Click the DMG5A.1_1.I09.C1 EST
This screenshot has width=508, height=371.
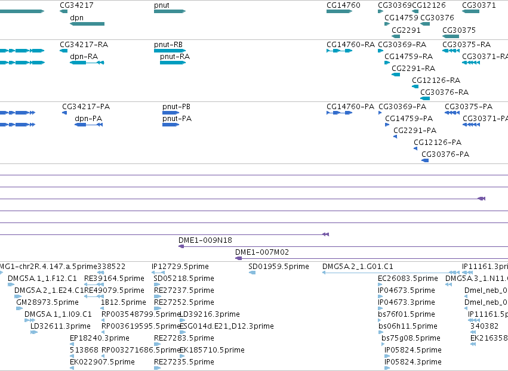tap(30, 320)
